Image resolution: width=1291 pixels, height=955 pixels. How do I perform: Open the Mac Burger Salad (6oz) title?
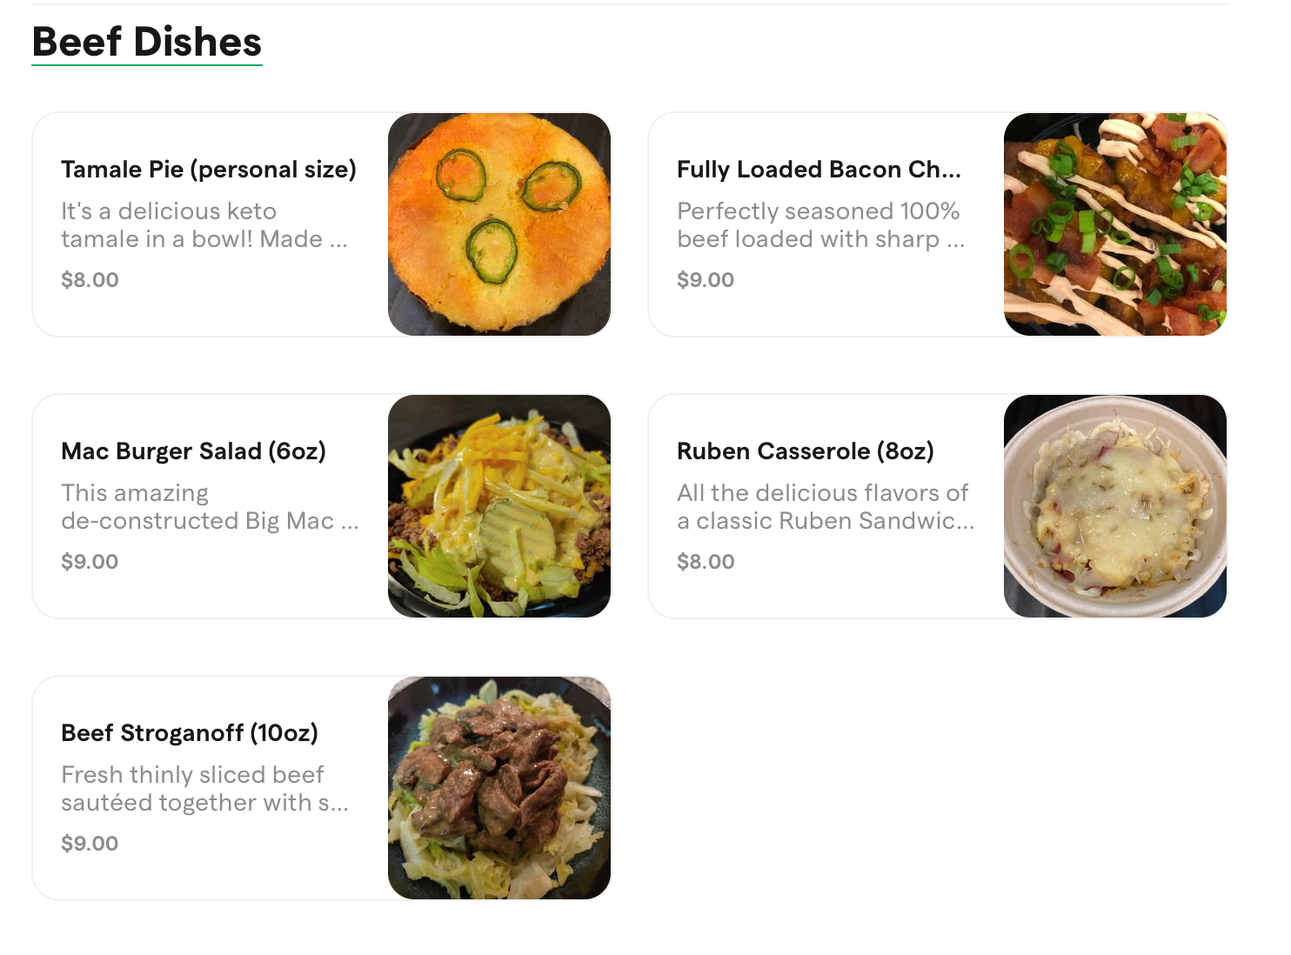tap(193, 451)
